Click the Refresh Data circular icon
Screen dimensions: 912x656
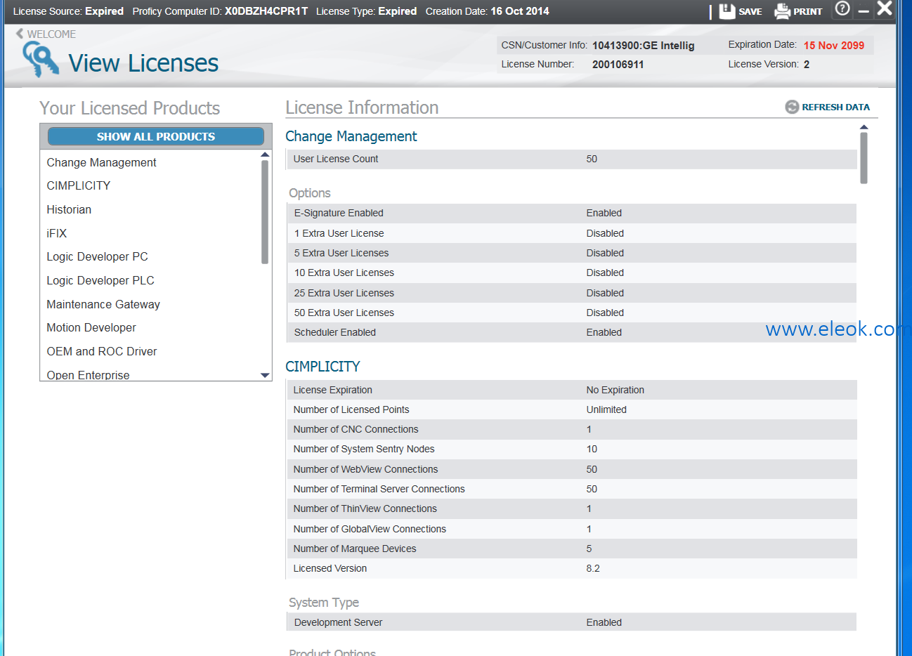[x=792, y=107]
